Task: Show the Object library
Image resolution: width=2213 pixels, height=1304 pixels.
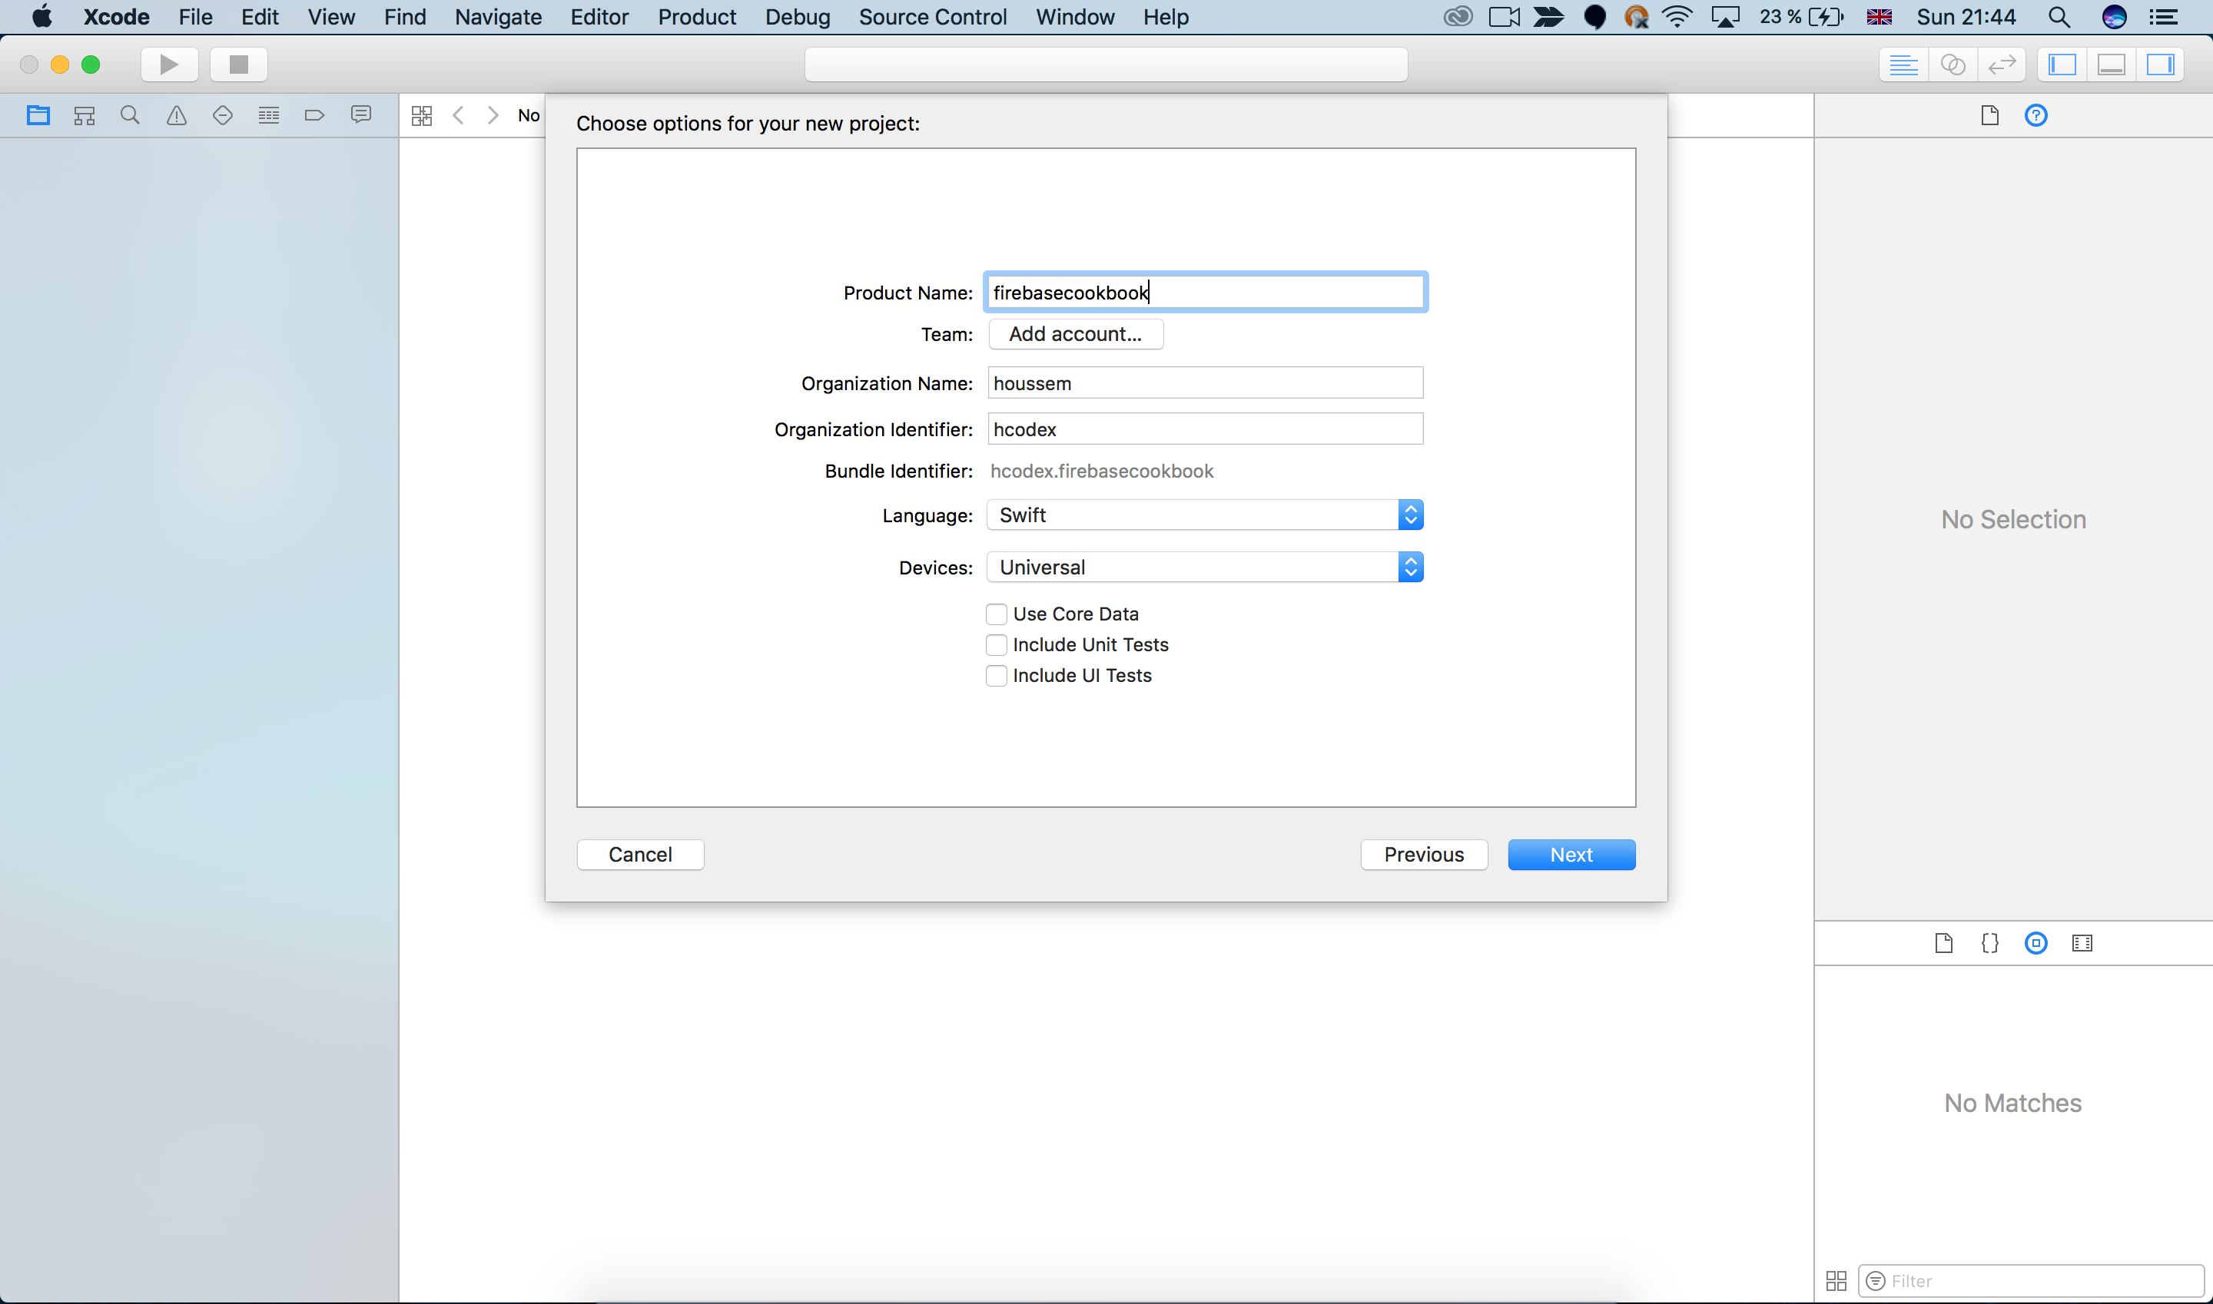Action: tap(2036, 943)
